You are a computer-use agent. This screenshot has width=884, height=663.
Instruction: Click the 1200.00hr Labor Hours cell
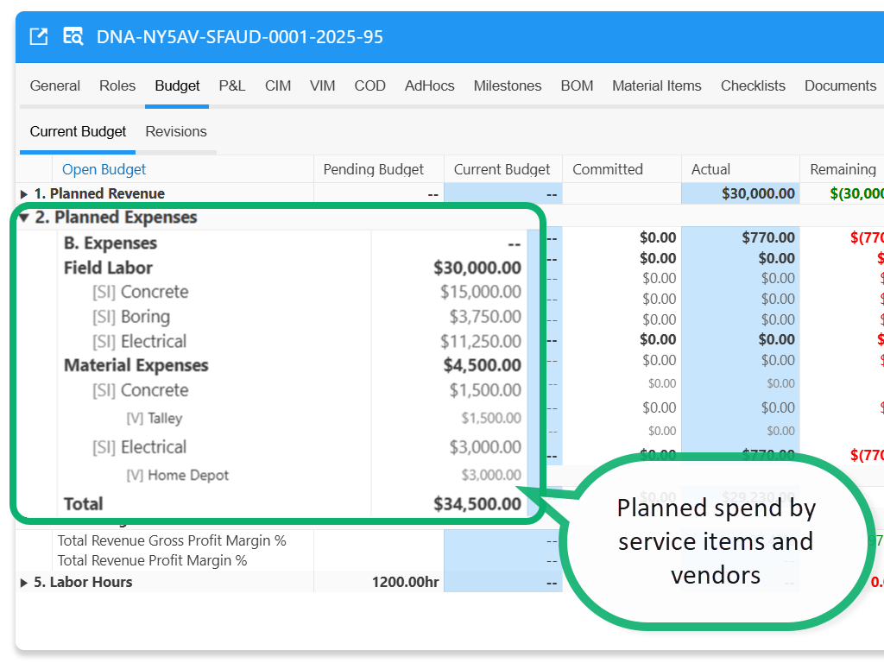(406, 583)
